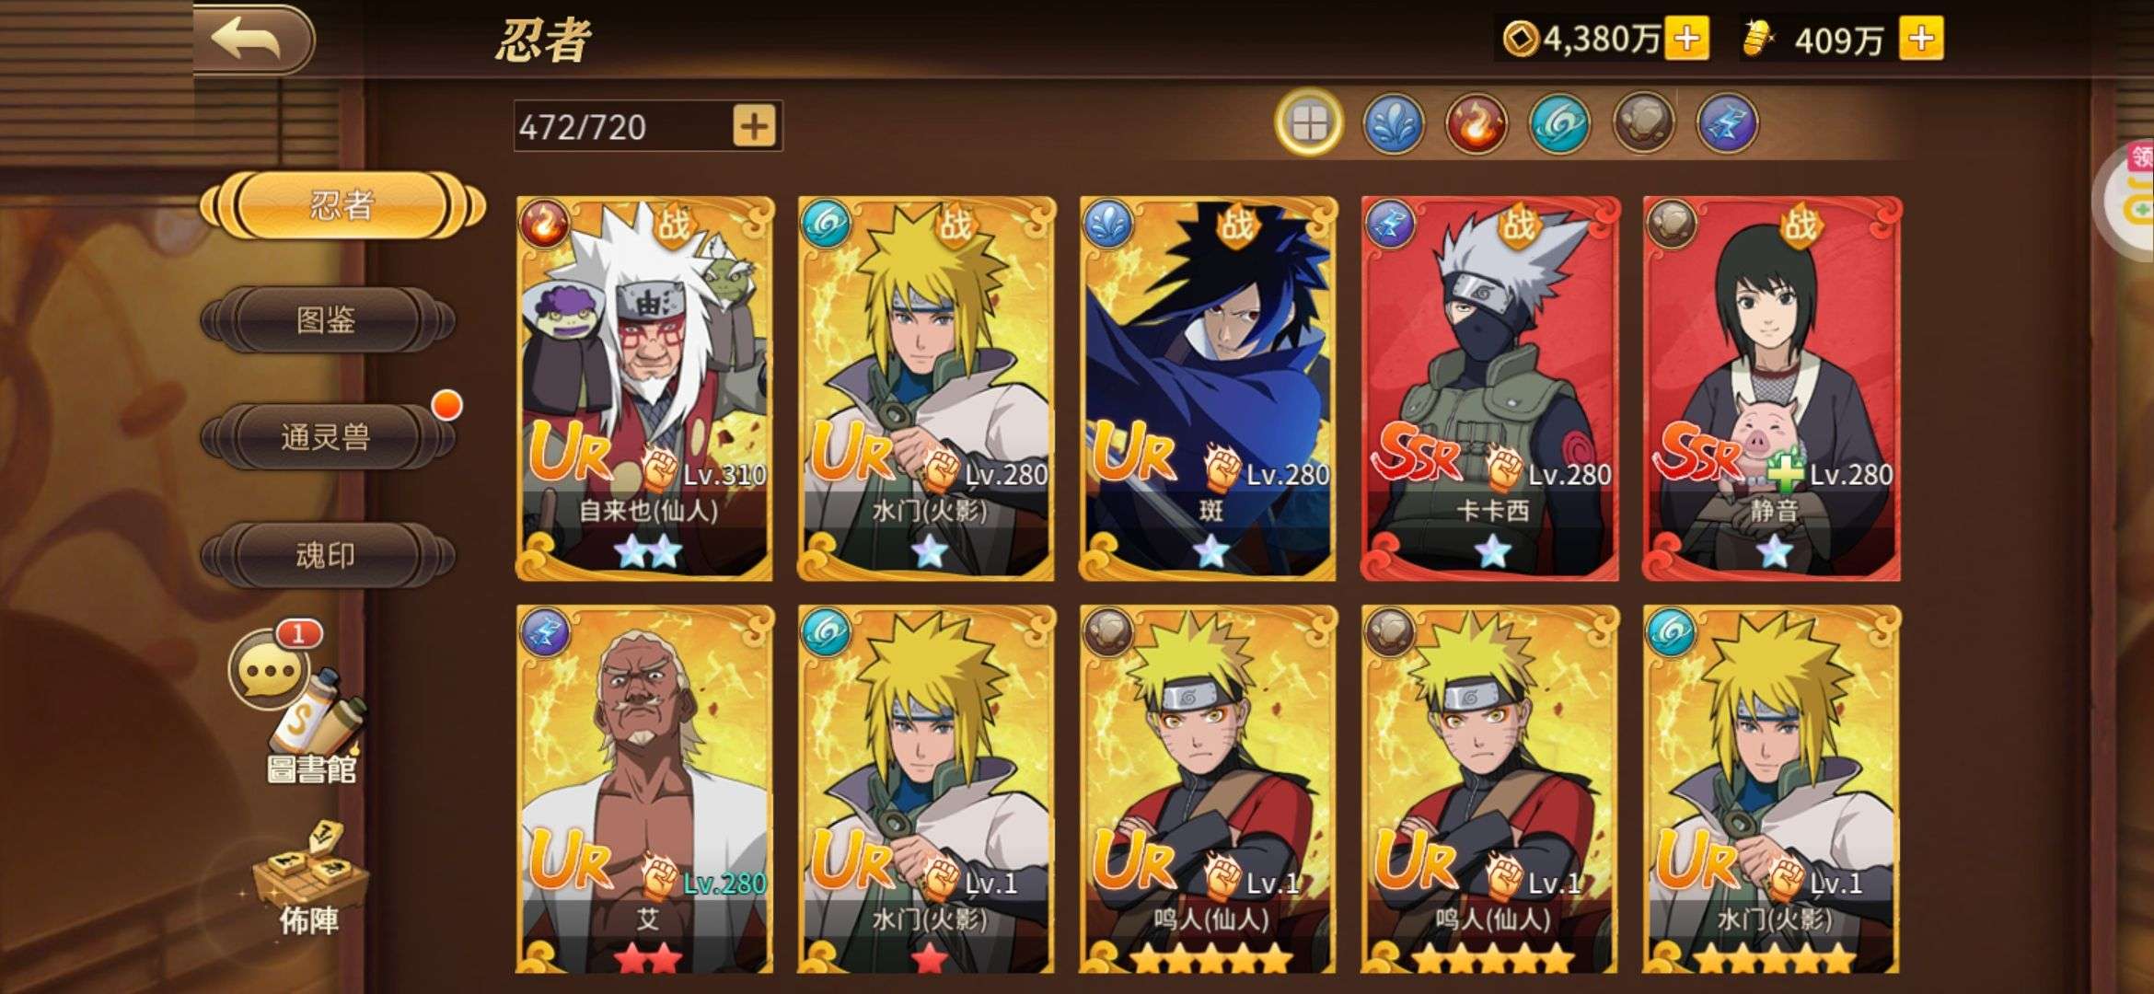Viewport: 2154px width, 994px height.
Task: Open the chat bubble icon
Action: click(270, 669)
